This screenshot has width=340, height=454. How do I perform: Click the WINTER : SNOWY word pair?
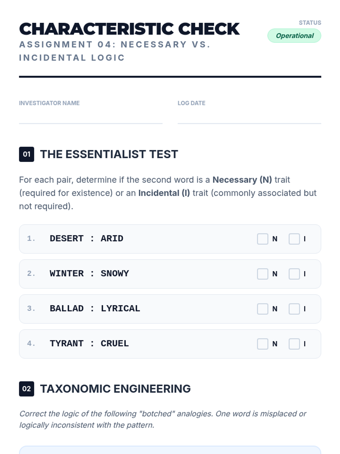pos(89,274)
